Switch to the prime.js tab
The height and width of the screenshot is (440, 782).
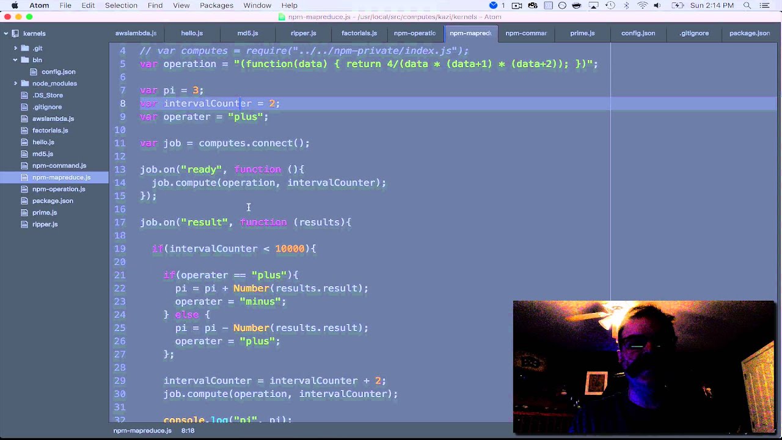tap(582, 33)
